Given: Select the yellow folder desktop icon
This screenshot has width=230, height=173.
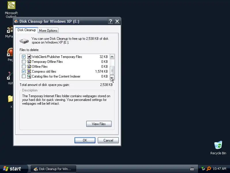Looking at the screenshot, I should point(10,99).
